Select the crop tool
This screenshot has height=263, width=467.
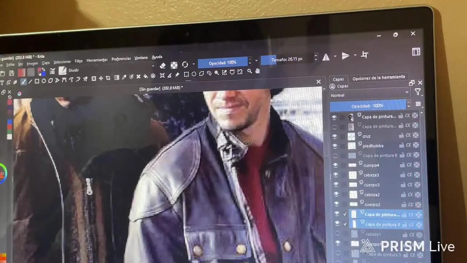point(108,78)
